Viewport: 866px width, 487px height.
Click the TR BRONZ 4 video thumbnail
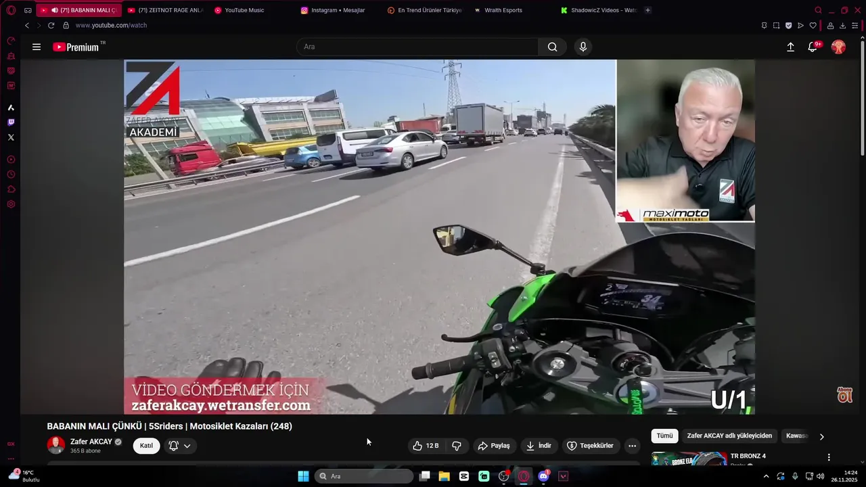click(x=689, y=459)
